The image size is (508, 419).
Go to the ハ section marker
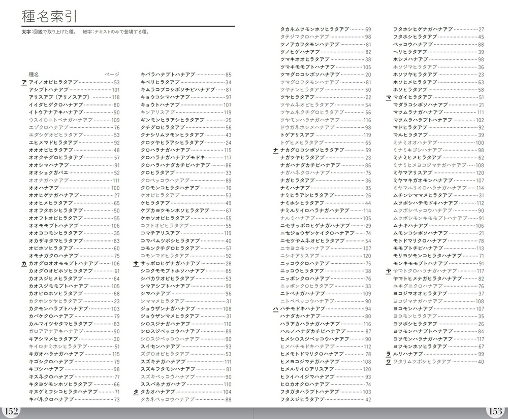coord(275,309)
